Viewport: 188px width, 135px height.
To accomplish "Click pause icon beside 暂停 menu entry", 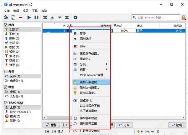I will 75,33.
